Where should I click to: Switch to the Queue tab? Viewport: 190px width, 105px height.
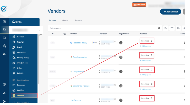[65, 20]
